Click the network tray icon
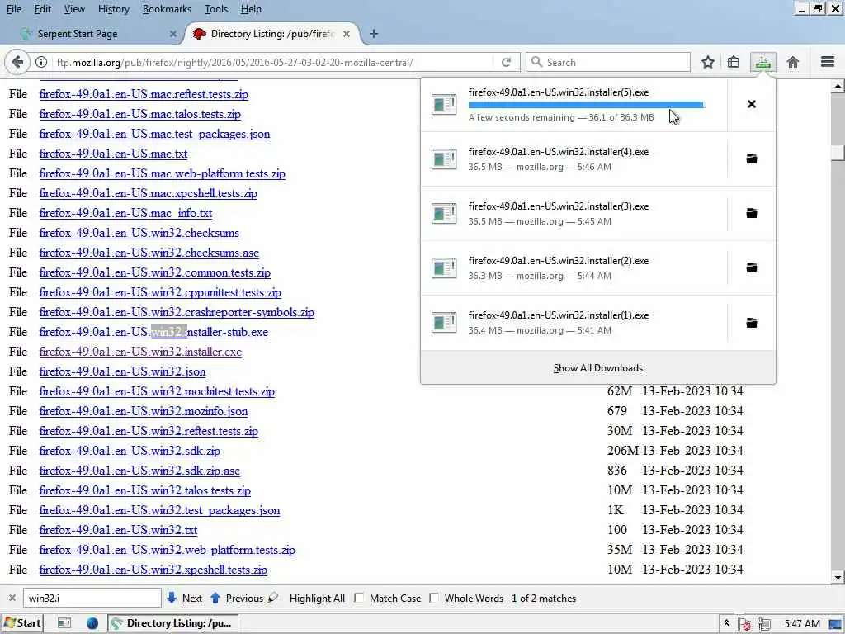This screenshot has width=845, height=634. click(764, 624)
